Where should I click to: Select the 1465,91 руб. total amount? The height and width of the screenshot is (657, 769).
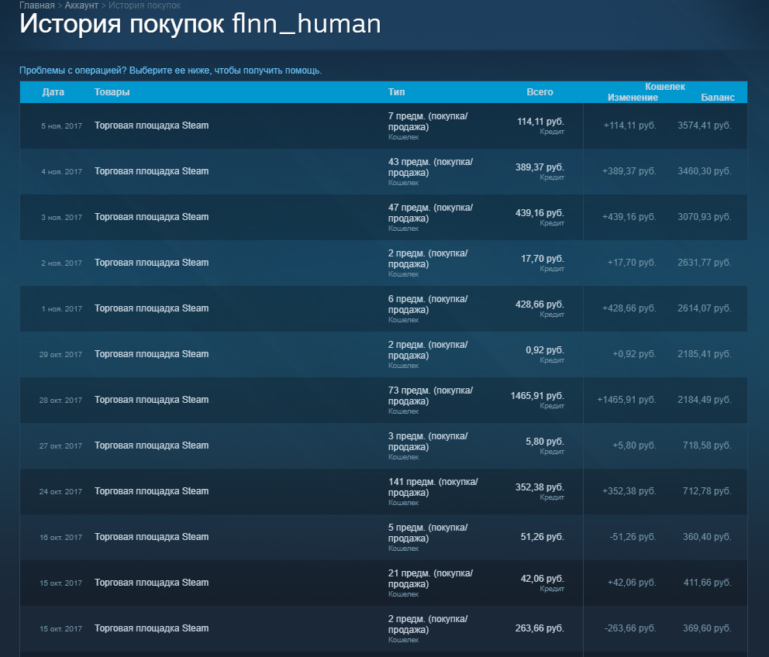(537, 396)
